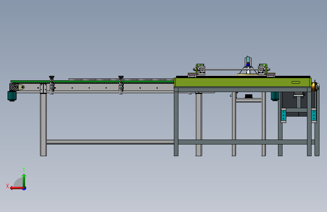Screen dimensions: 327x212
Task: Select the left teal bearing block
Action: point(283,115)
